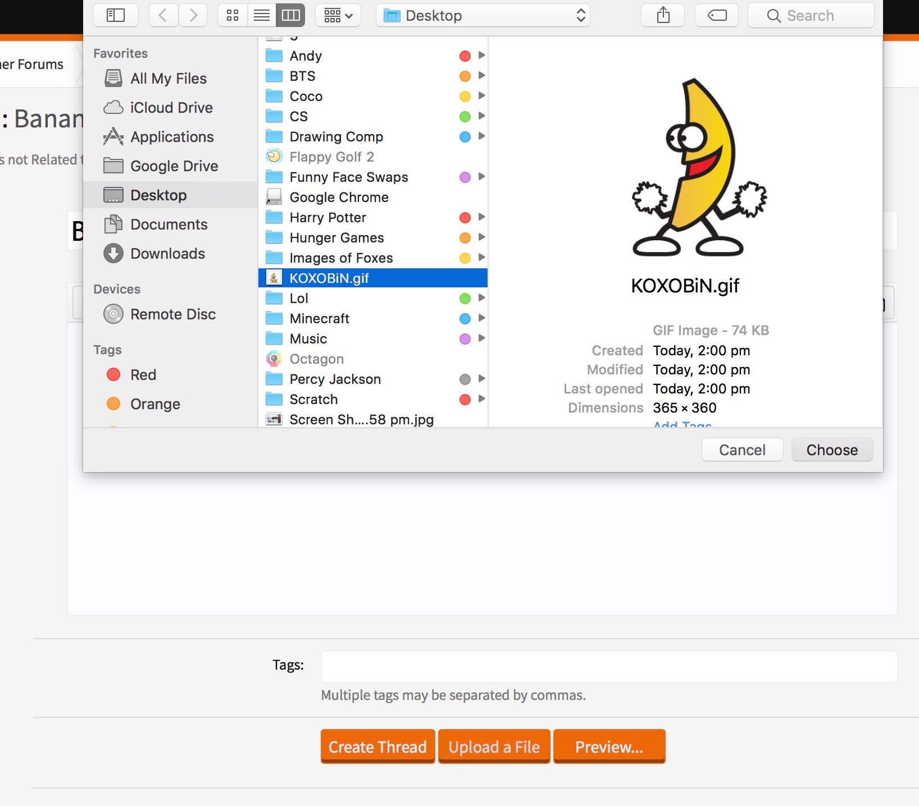Click the Google Chrome alias

[373, 197]
